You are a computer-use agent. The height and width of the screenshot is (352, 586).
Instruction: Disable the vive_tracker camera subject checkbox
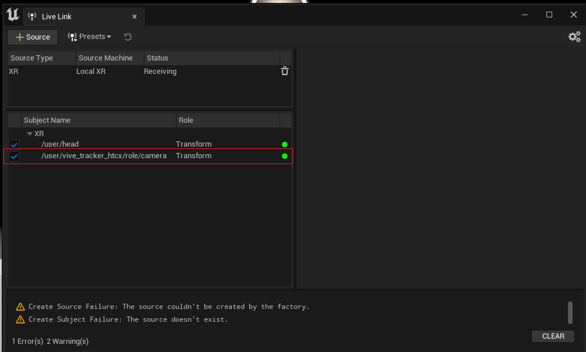pyautogui.click(x=13, y=156)
